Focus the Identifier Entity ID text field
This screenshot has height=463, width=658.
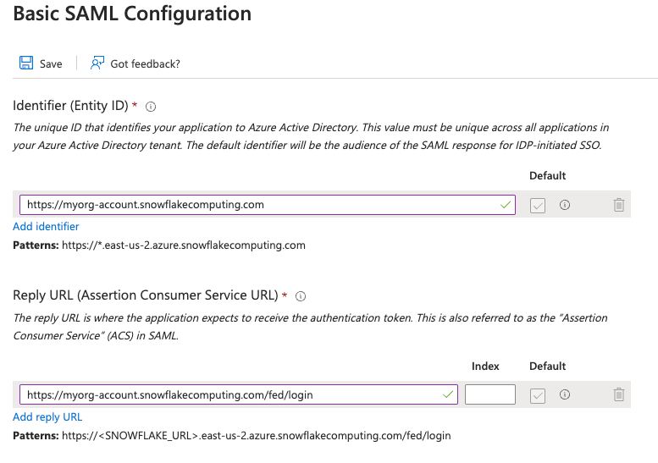tap(268, 205)
